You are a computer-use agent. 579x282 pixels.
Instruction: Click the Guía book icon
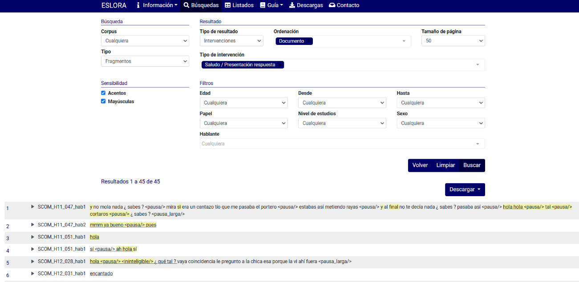263,5
